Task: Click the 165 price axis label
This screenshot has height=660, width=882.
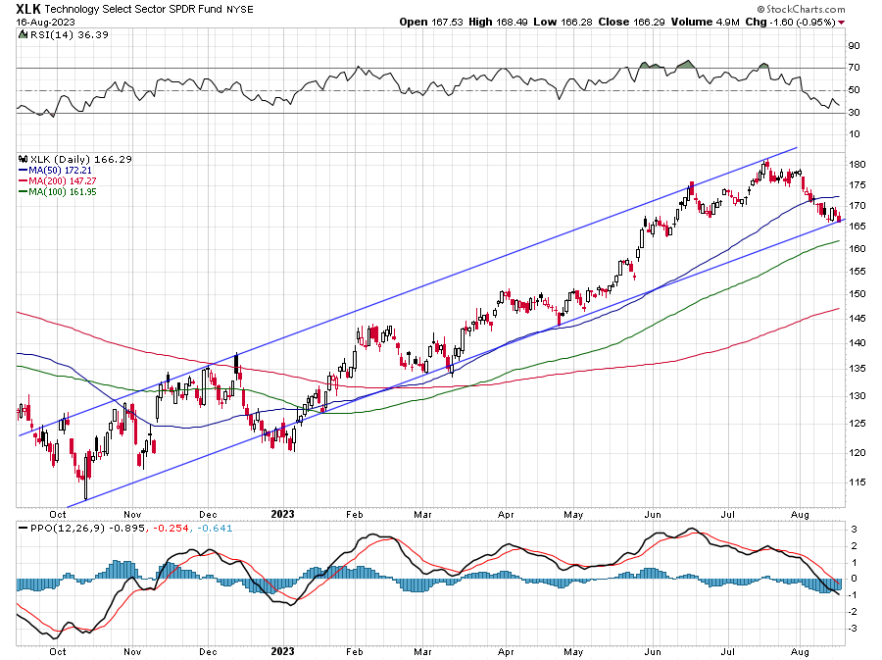Action: tap(857, 227)
